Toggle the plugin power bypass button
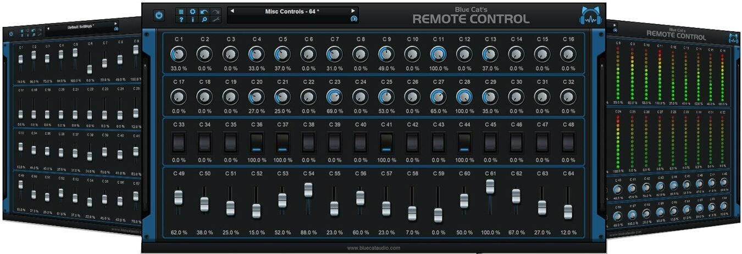 pyautogui.click(x=159, y=15)
